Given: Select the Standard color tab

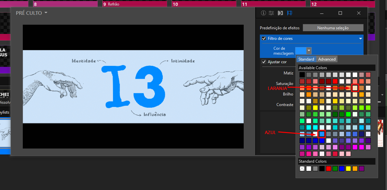Looking at the screenshot, I should 306,59.
